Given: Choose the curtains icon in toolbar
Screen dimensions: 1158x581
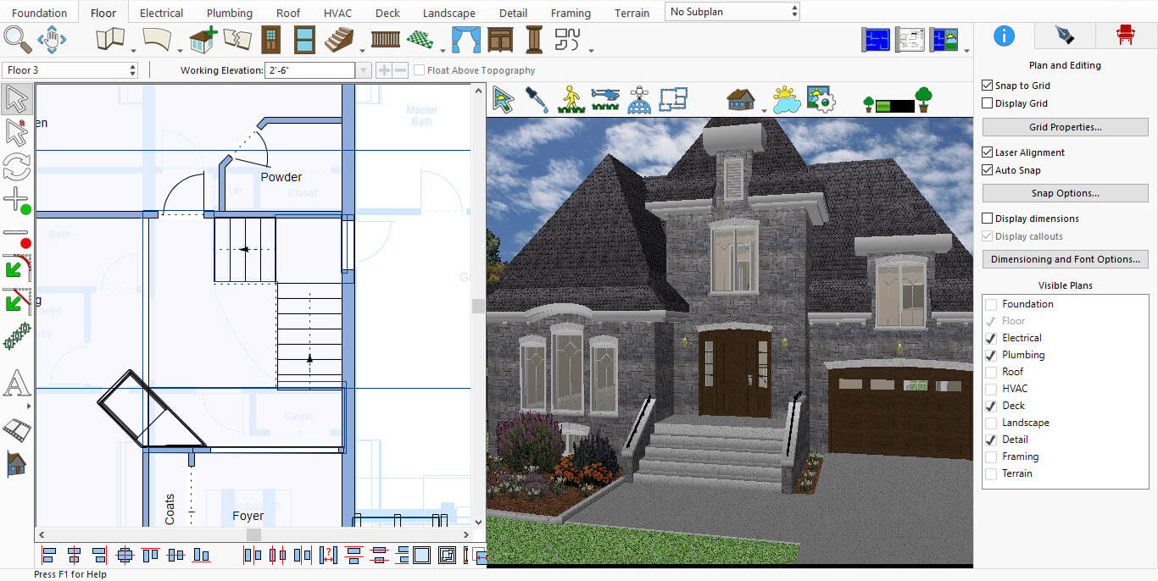Looking at the screenshot, I should (465, 39).
